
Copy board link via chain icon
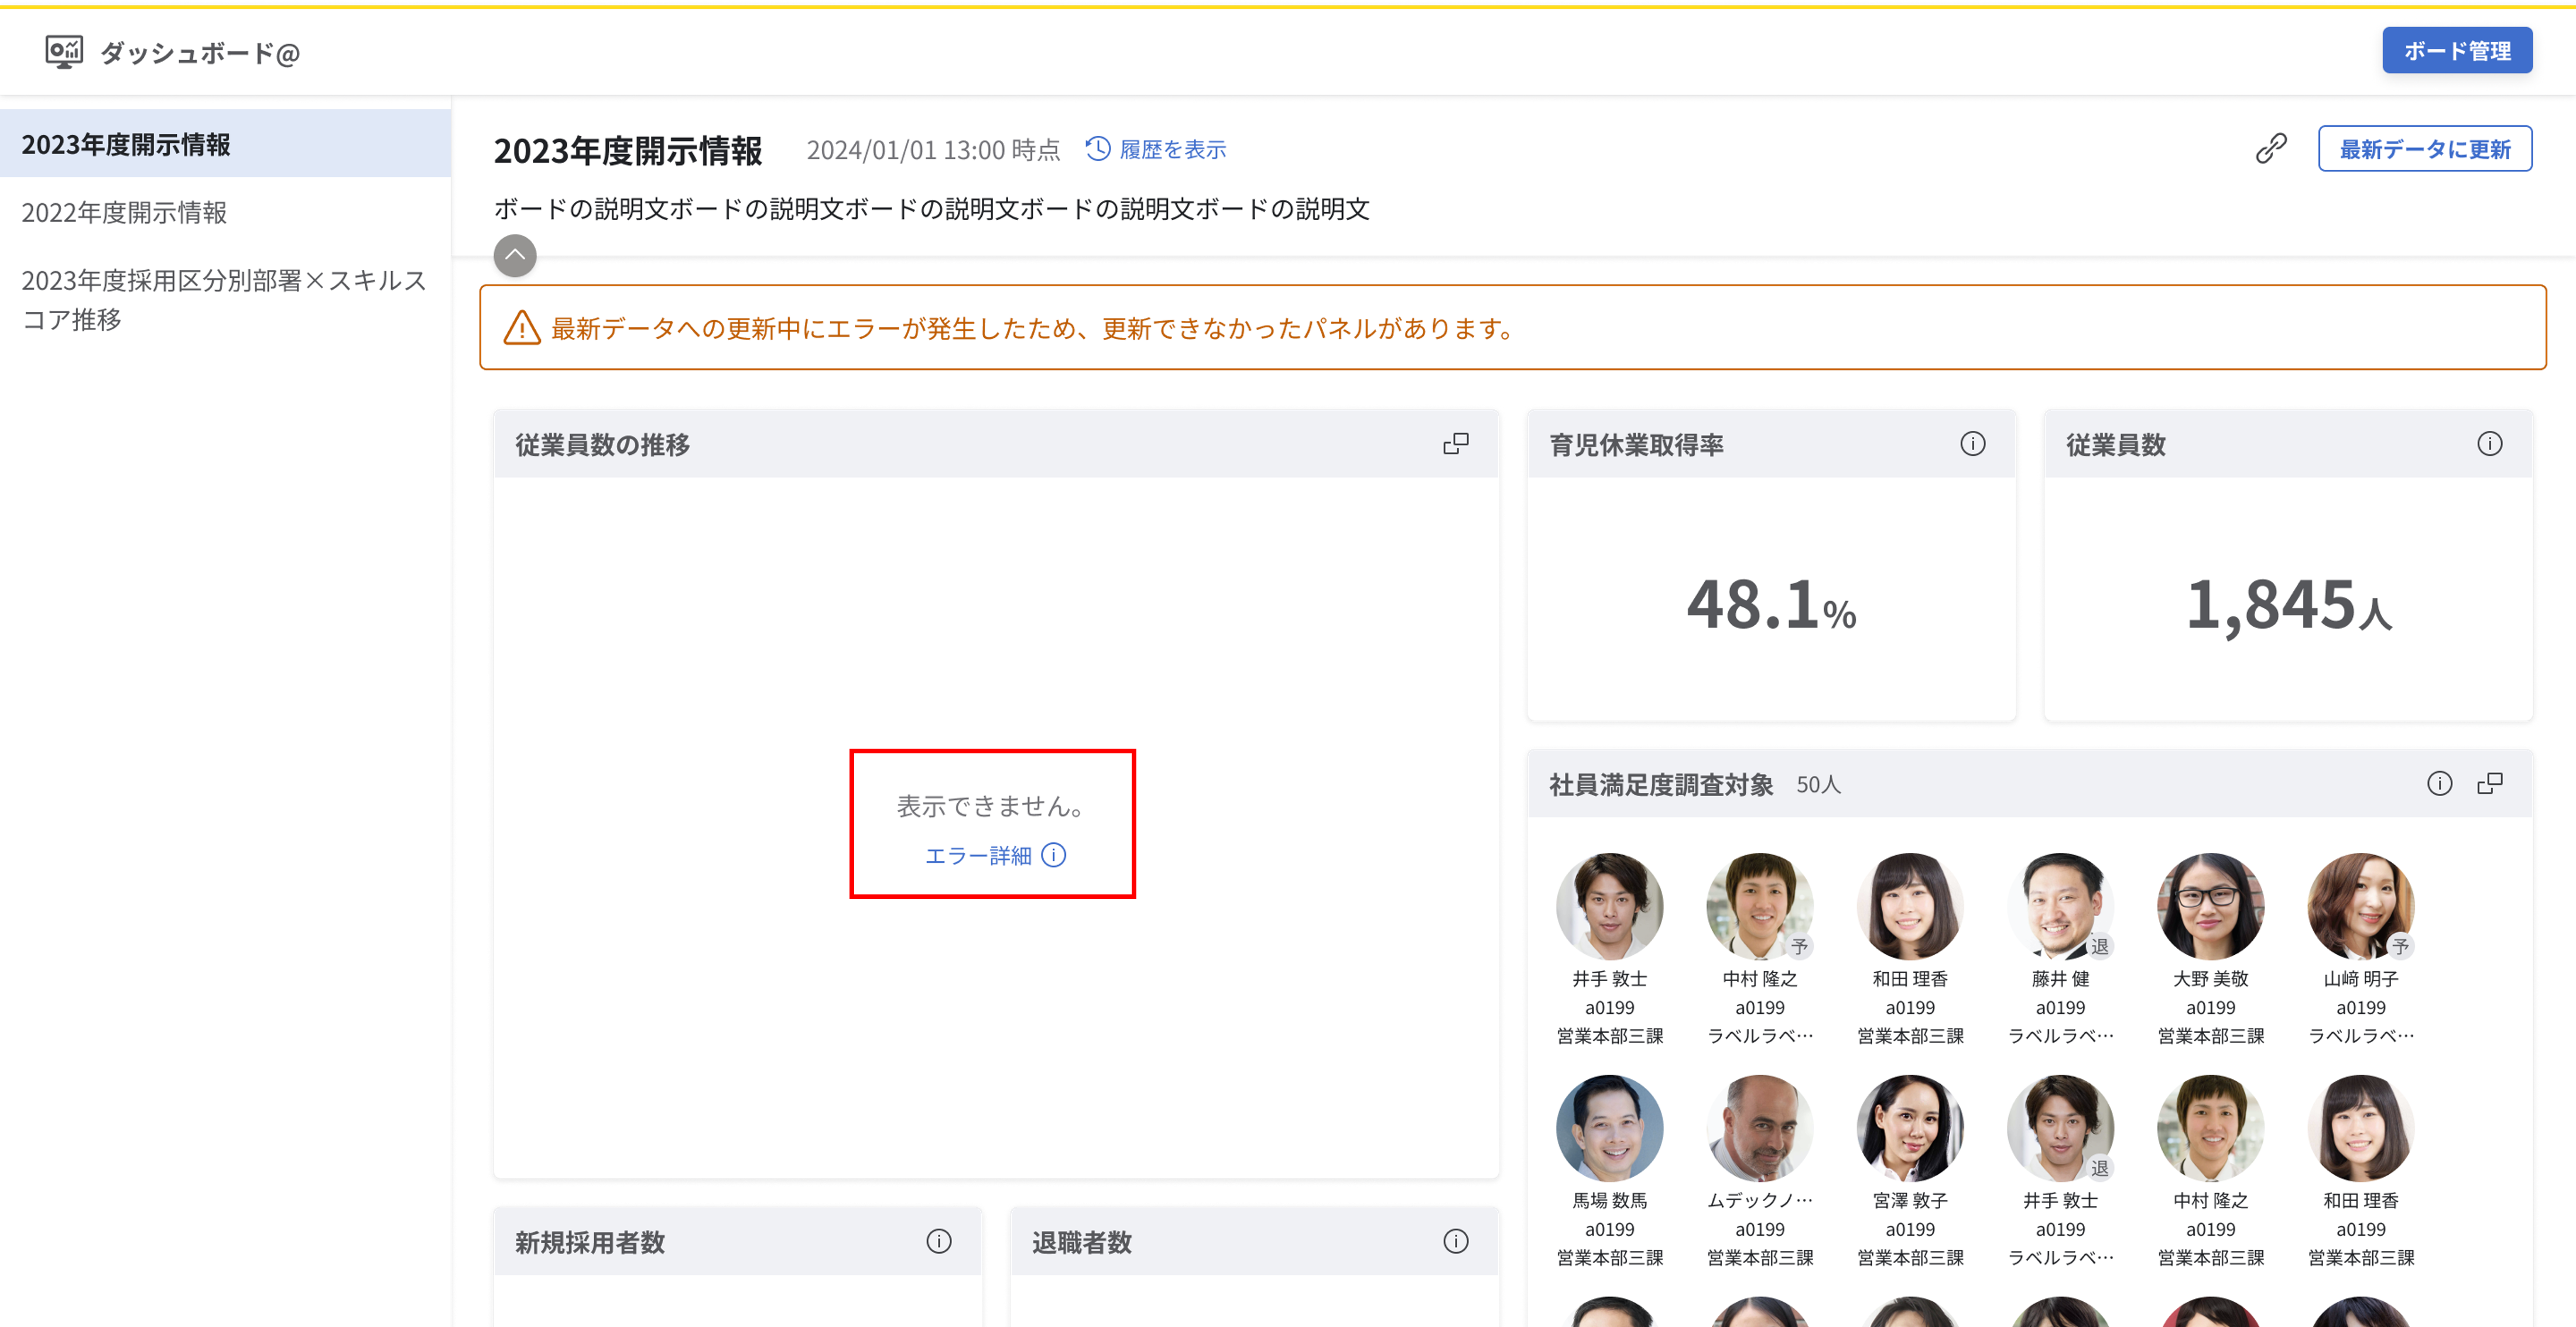click(2271, 148)
